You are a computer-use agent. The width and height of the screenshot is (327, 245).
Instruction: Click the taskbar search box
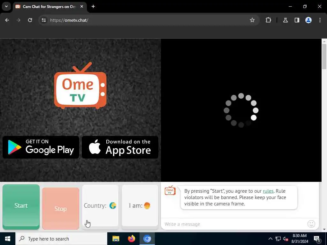pyautogui.click(x=61, y=239)
